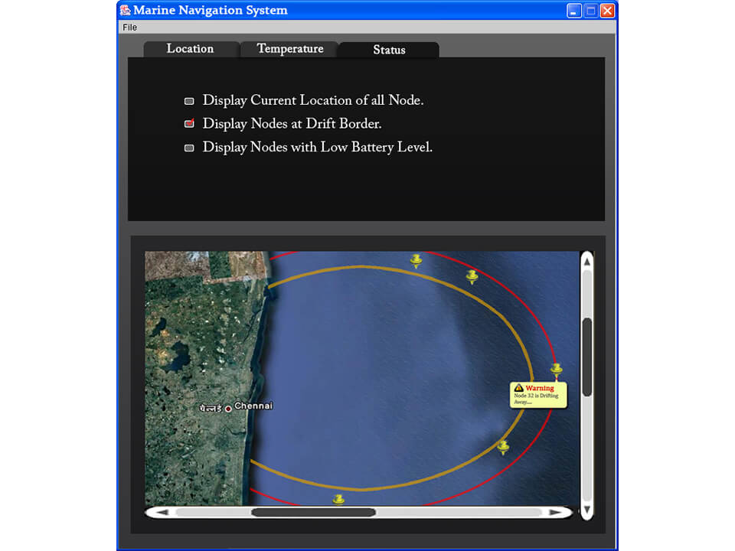The width and height of the screenshot is (735, 551).
Task: Click the Marine Navigation System title bar icon
Action: [x=126, y=10]
